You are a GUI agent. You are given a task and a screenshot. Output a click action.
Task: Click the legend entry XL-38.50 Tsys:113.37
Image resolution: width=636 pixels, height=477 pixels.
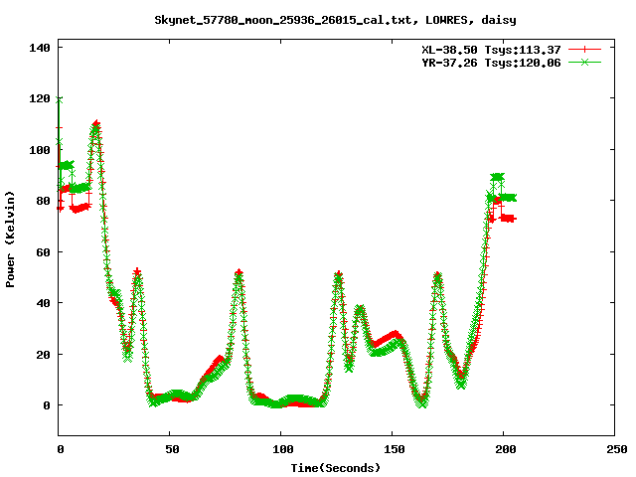click(491, 50)
